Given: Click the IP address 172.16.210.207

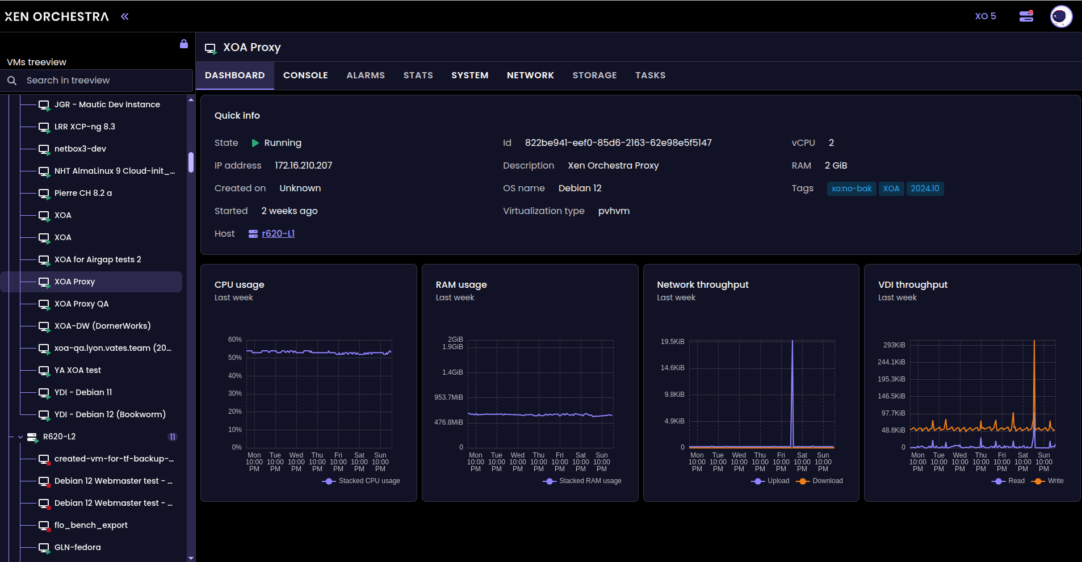Looking at the screenshot, I should coord(304,166).
